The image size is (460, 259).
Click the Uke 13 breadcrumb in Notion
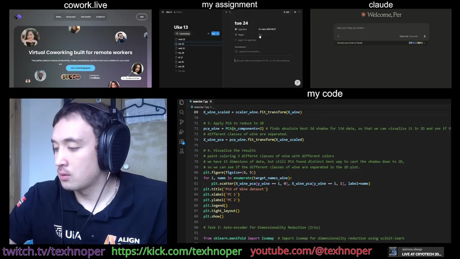169,12
